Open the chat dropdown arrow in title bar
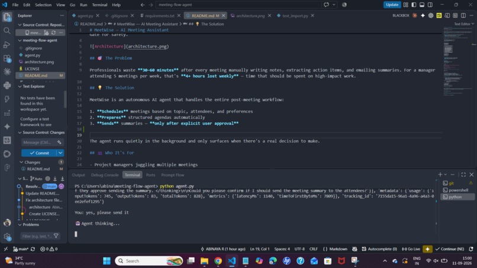This screenshot has width=477, height=268. pyautogui.click(x=334, y=5)
